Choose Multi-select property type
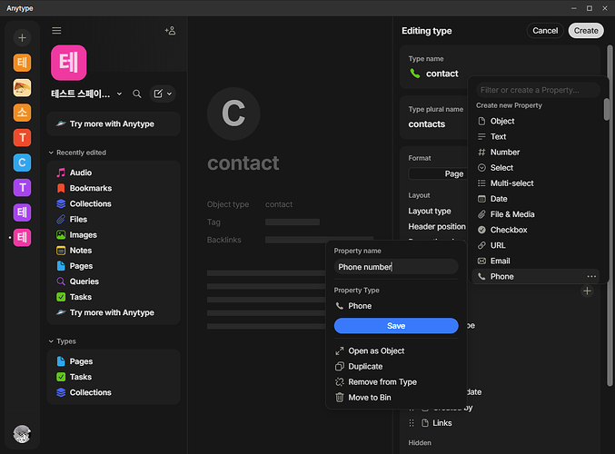This screenshot has width=615, height=454. pos(535,183)
